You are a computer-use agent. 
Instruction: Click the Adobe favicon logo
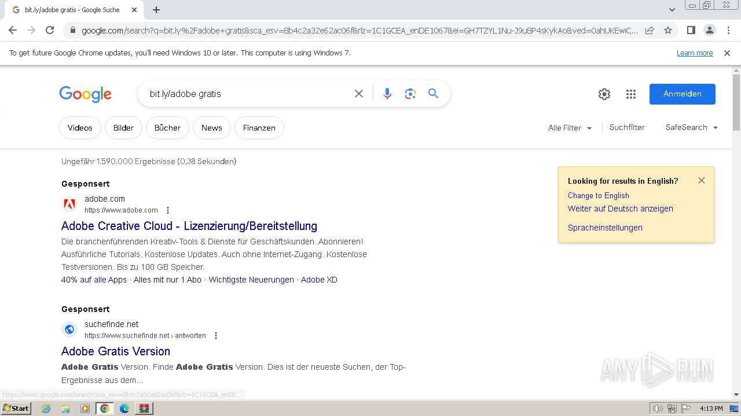69,204
